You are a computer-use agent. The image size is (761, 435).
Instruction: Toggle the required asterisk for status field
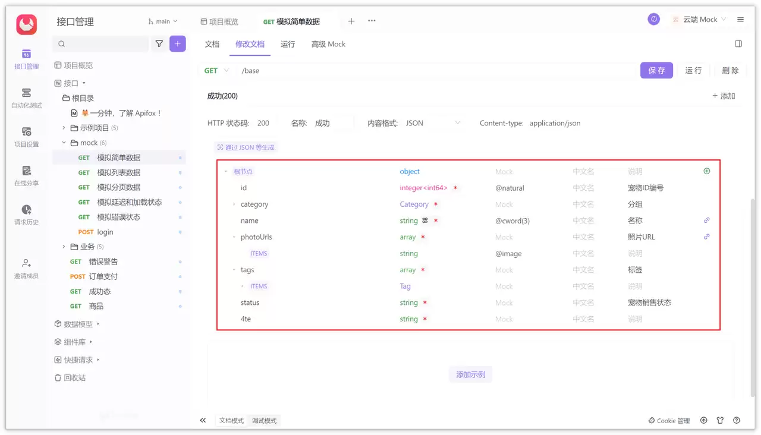pos(425,303)
